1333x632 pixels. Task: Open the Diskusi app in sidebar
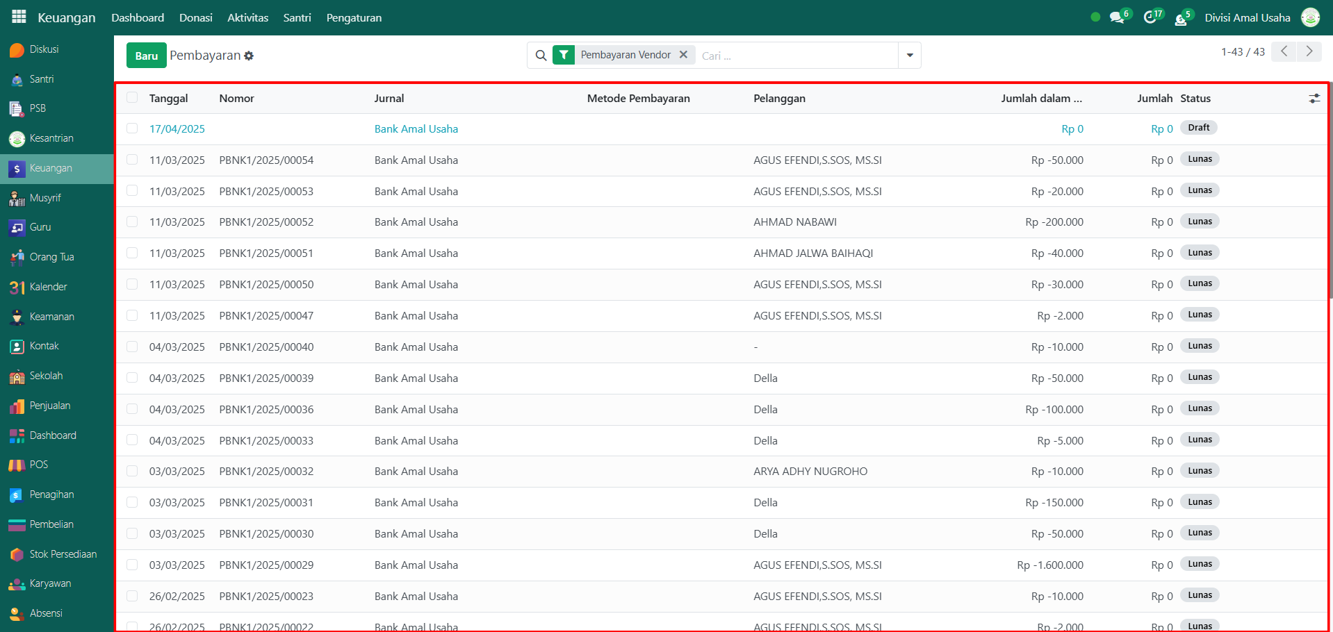click(17, 50)
